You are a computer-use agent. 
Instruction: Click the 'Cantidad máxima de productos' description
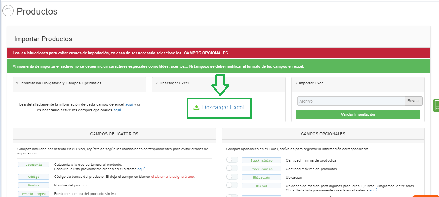pos(311,169)
